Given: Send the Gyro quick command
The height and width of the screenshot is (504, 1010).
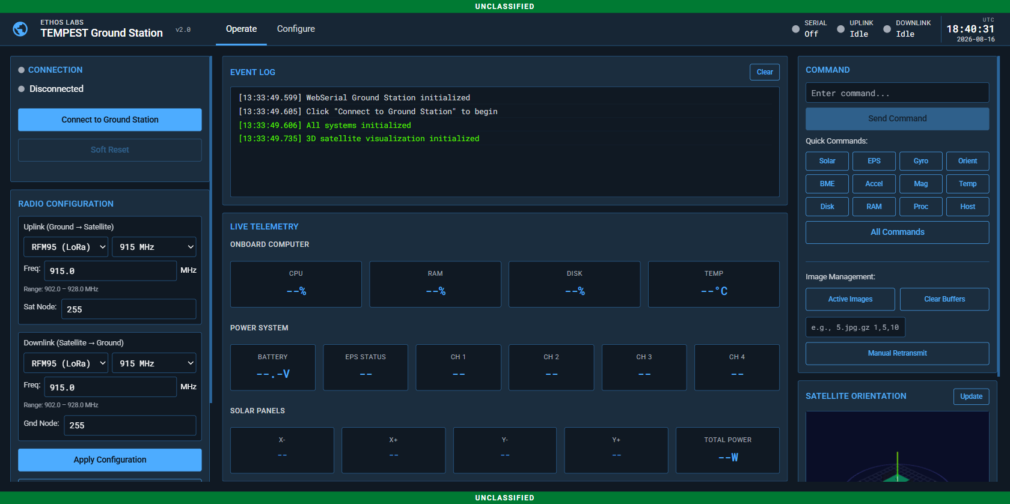Looking at the screenshot, I should 920,161.
